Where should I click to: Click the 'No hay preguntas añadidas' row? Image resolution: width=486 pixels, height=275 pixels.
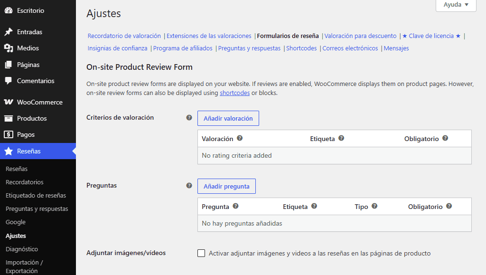[x=335, y=223]
